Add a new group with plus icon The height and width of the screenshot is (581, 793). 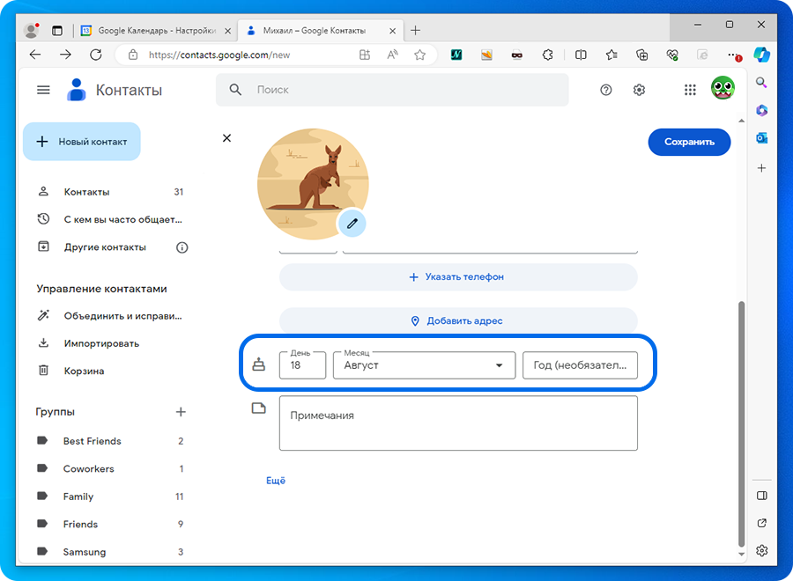[181, 412]
